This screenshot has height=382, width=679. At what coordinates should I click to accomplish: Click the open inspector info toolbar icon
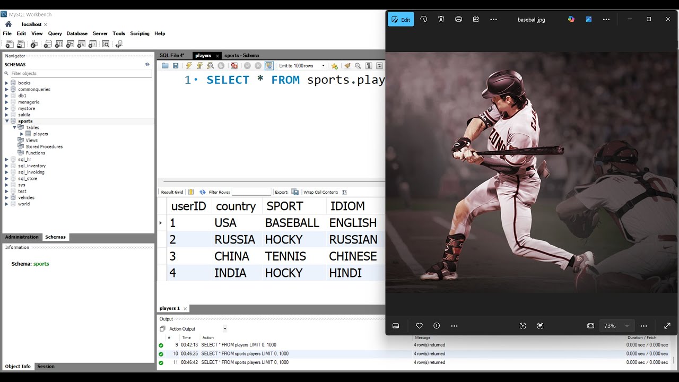point(34,44)
